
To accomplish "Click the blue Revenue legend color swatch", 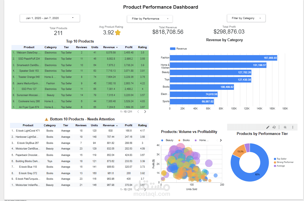I will point(172,48).
